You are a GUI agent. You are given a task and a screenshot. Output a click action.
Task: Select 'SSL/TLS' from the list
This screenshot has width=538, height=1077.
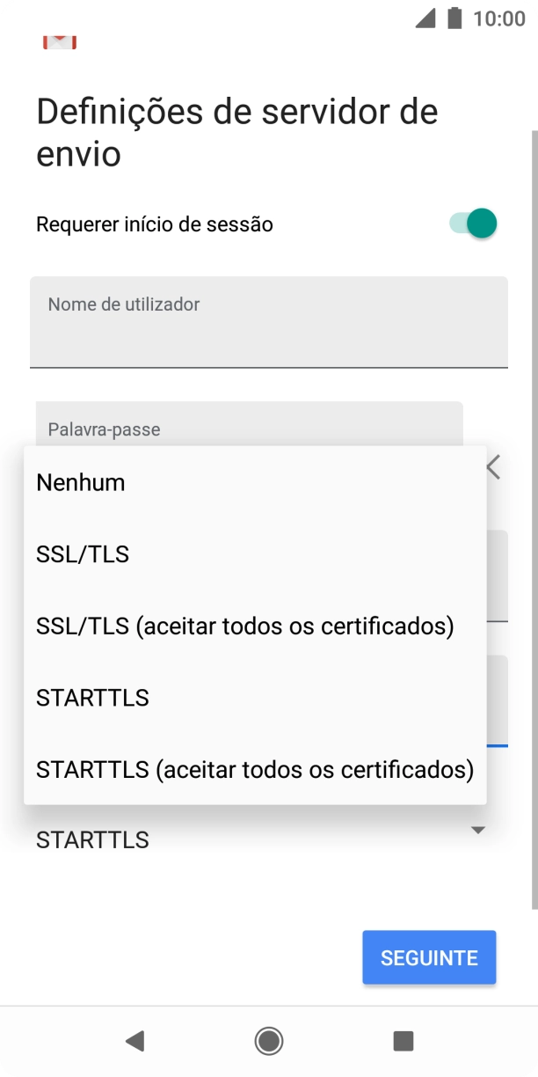point(82,553)
